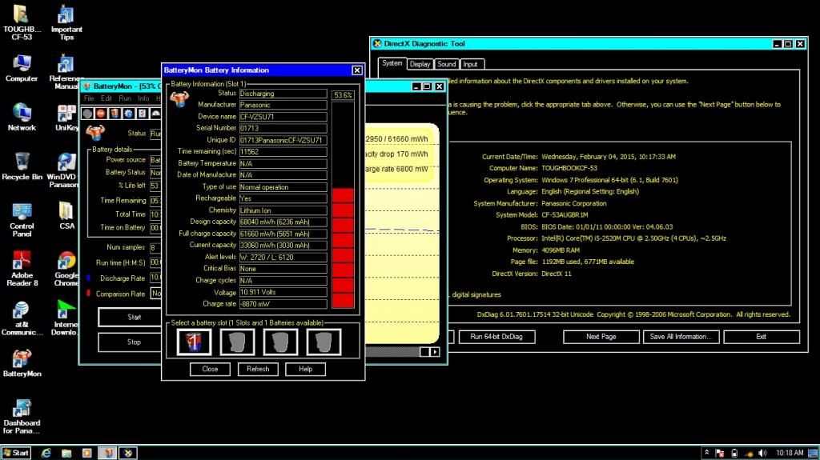The image size is (820, 460).
Task: Click the red stop-sign toolbar icon in BatteryMon
Action: coord(101,114)
